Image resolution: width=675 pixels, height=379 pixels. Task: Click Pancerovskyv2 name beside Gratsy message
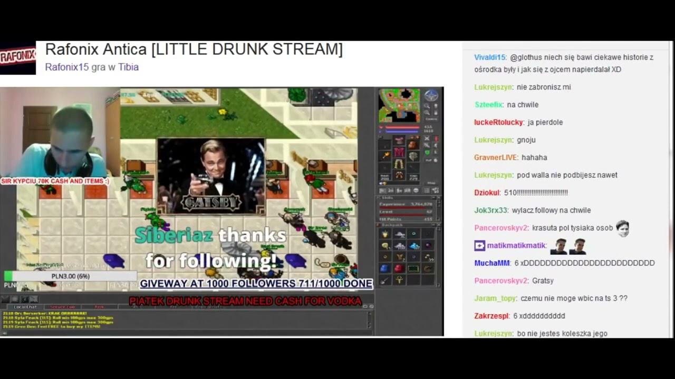[501, 281]
